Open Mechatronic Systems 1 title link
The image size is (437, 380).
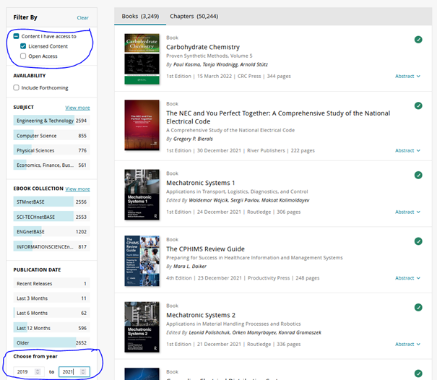pyautogui.click(x=201, y=183)
